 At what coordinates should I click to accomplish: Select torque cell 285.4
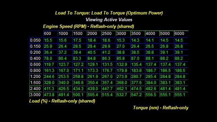point(152,77)
